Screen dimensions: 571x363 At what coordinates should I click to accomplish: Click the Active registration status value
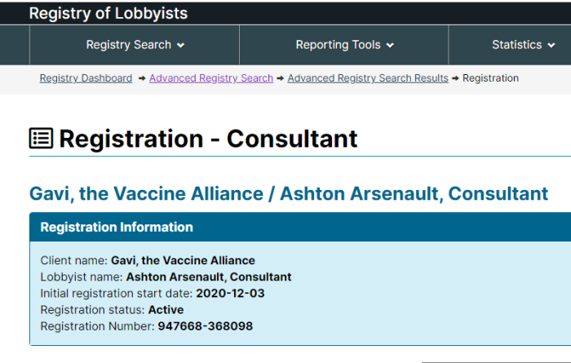tap(166, 310)
